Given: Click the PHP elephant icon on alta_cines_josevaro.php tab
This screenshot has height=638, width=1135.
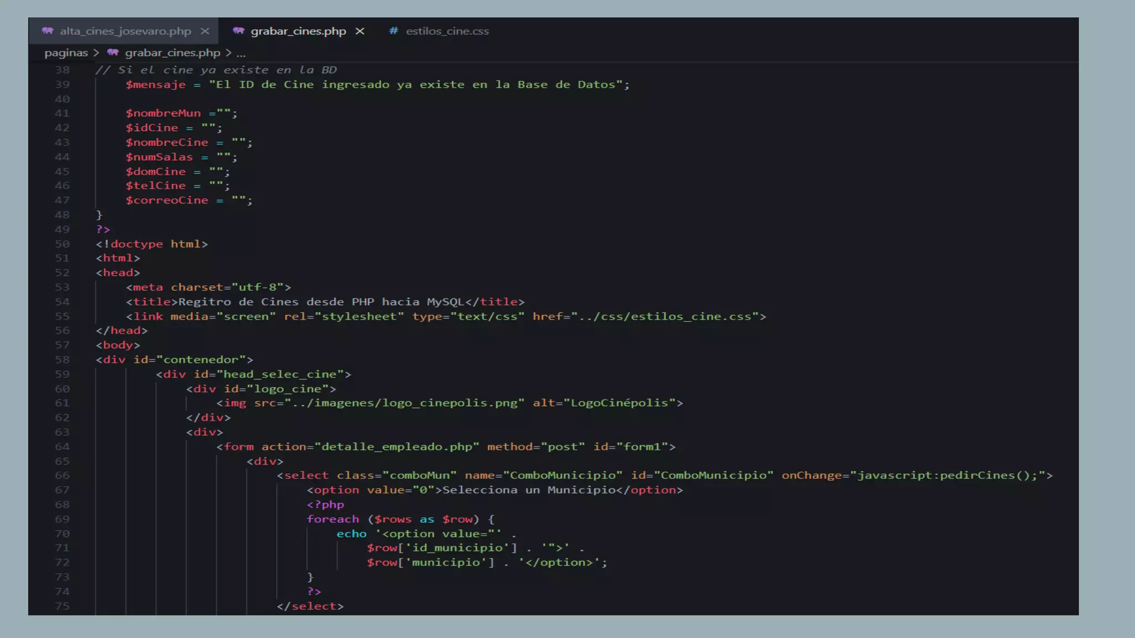Looking at the screenshot, I should [x=48, y=31].
